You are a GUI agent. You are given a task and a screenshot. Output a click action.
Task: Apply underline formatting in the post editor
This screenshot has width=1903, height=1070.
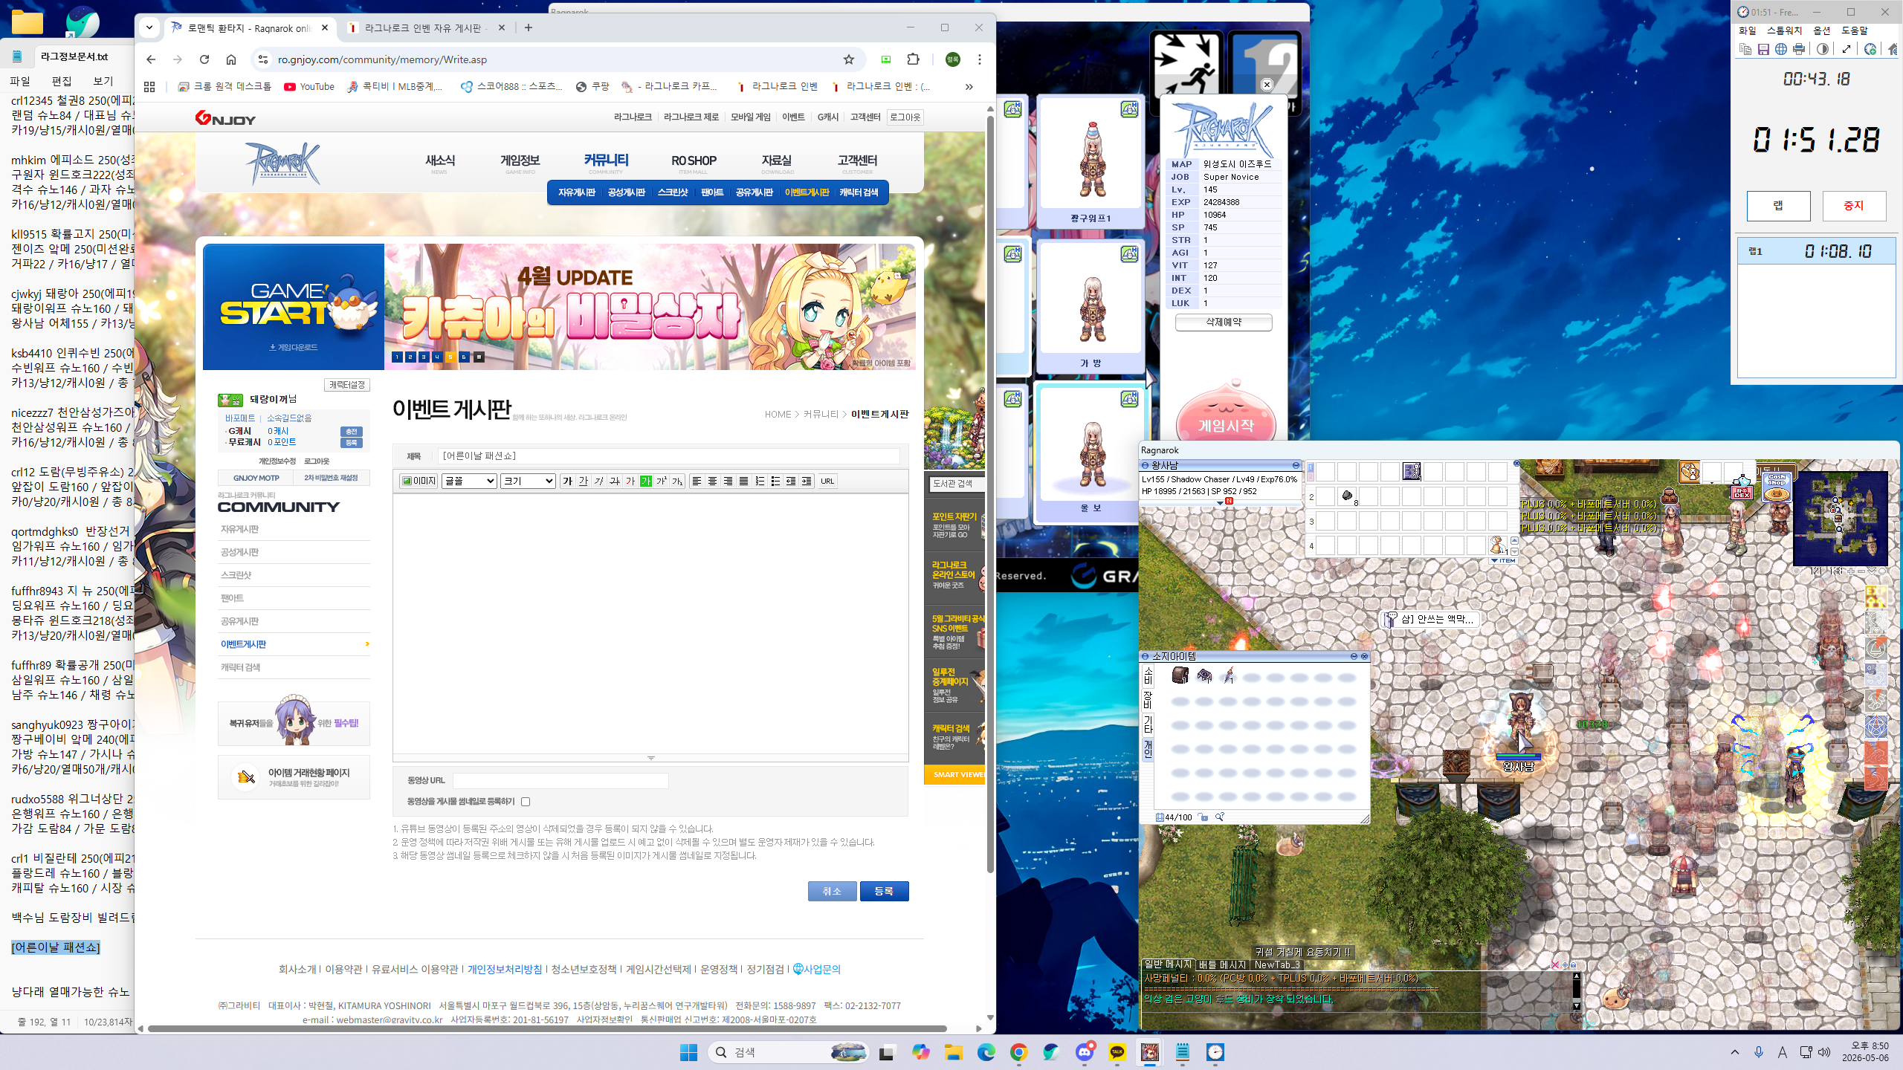click(583, 481)
